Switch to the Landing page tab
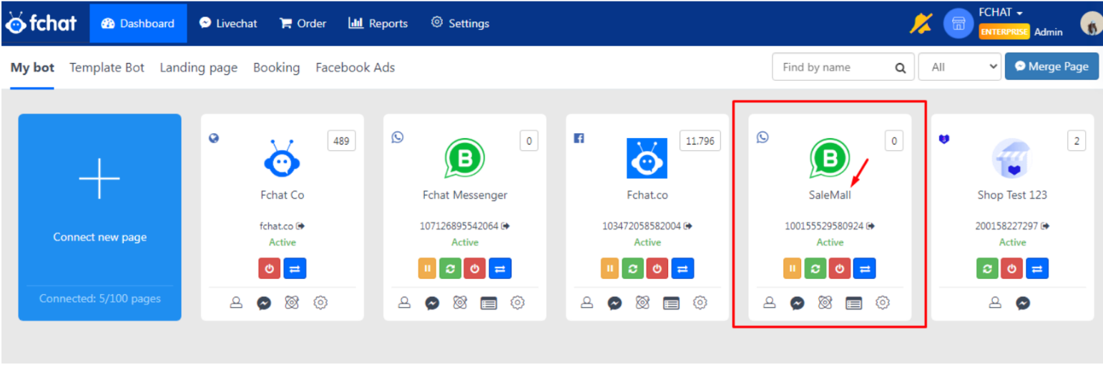 click(199, 67)
